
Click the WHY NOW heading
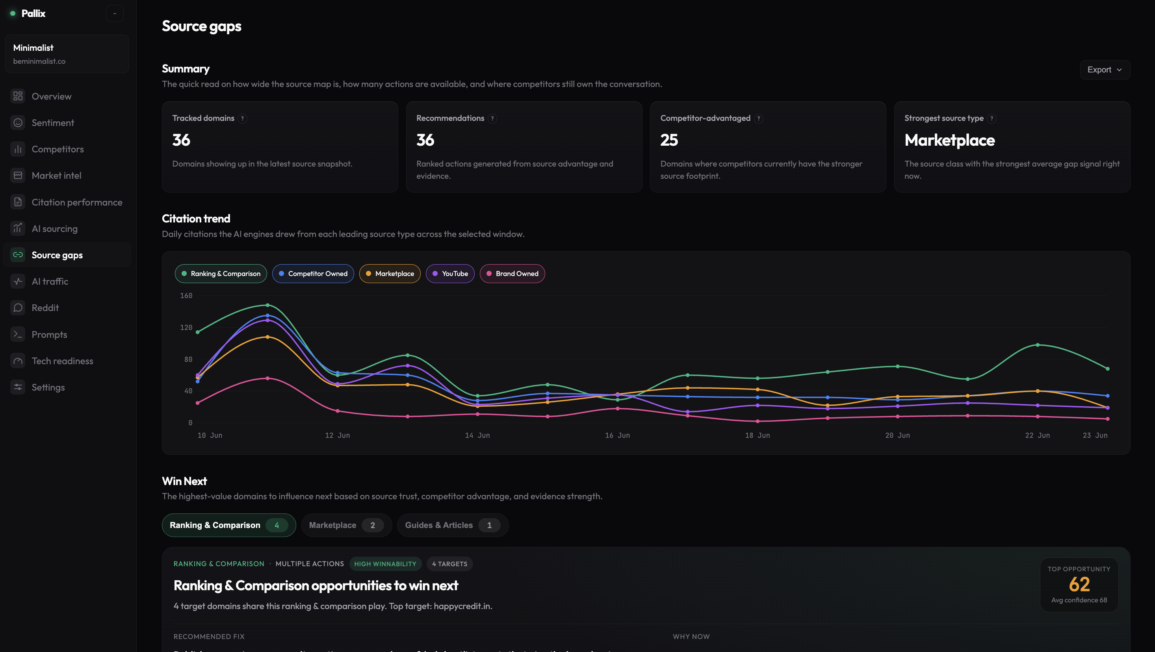(x=691, y=636)
